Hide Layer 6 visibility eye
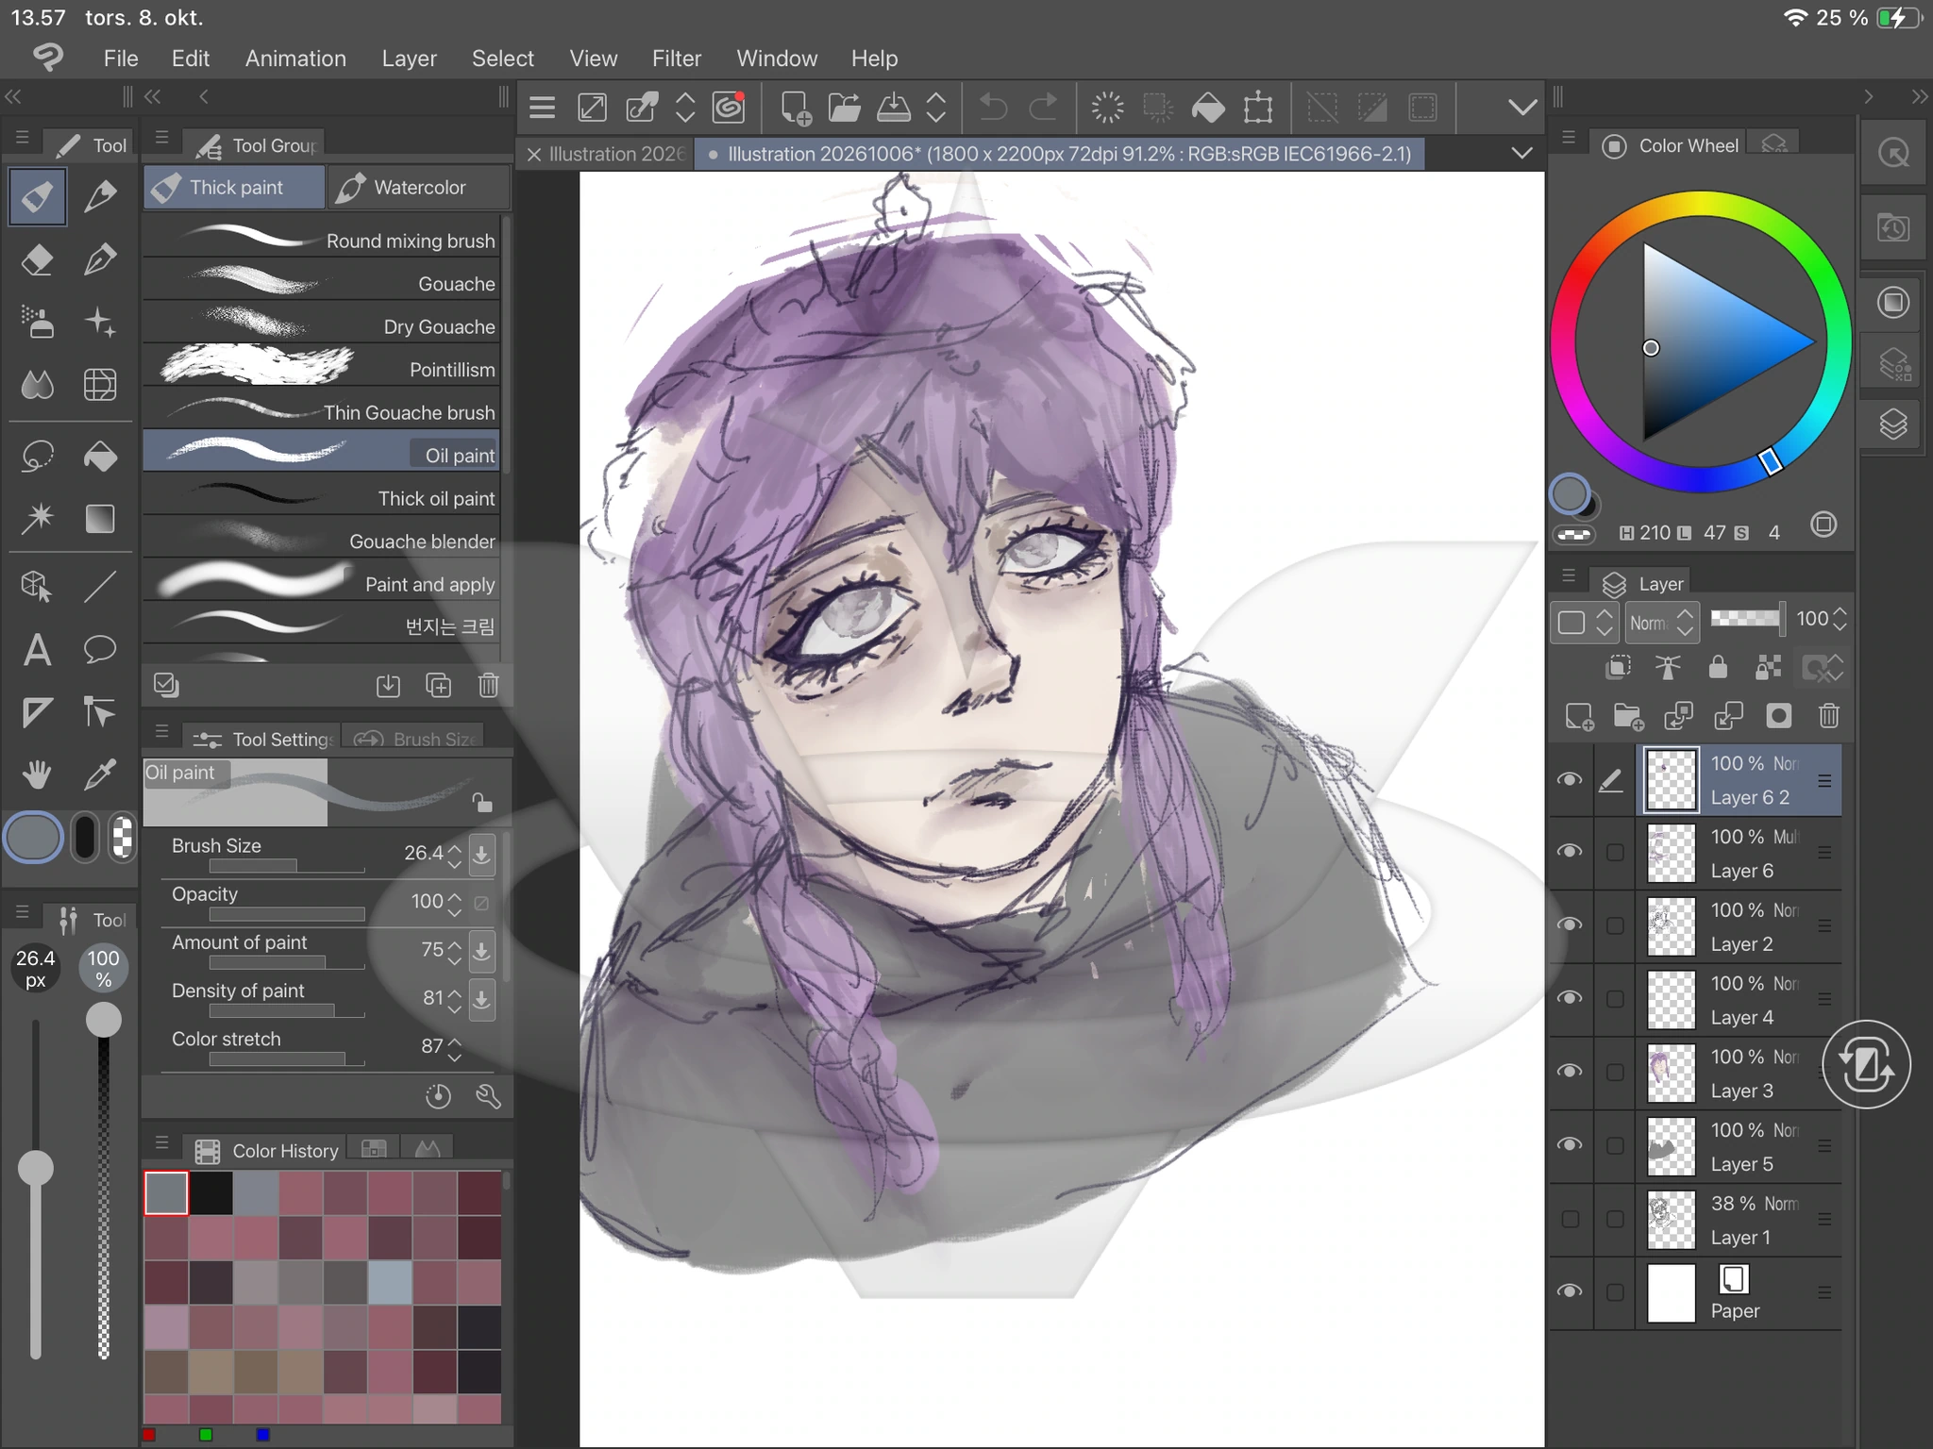The height and width of the screenshot is (1449, 1933). pyautogui.click(x=1570, y=852)
